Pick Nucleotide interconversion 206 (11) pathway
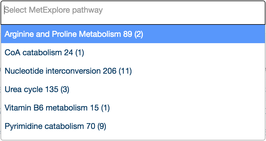This screenshot has height=141, width=266. coord(133,71)
